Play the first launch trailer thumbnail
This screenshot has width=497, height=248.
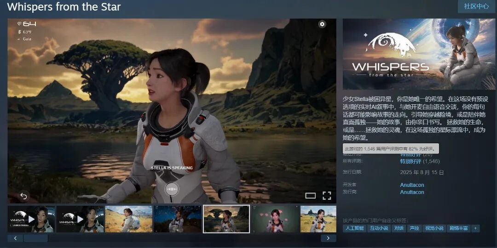click(31, 219)
